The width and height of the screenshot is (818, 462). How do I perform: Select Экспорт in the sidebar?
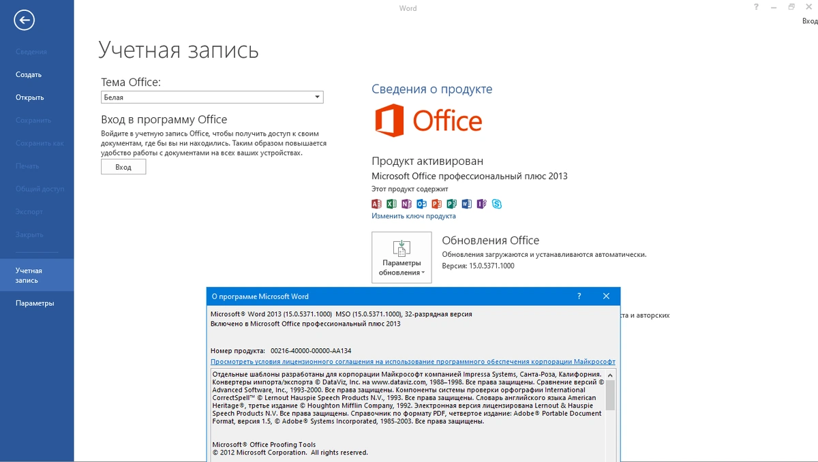(x=29, y=212)
